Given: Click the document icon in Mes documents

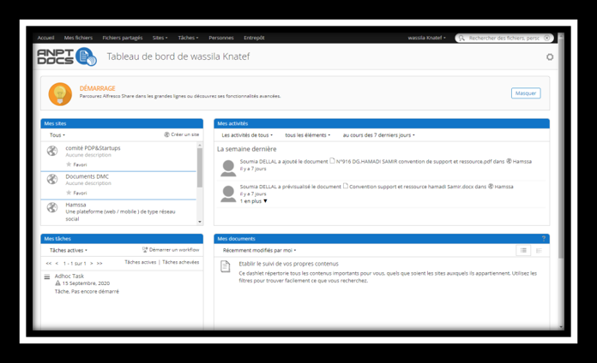Looking at the screenshot, I should (226, 266).
